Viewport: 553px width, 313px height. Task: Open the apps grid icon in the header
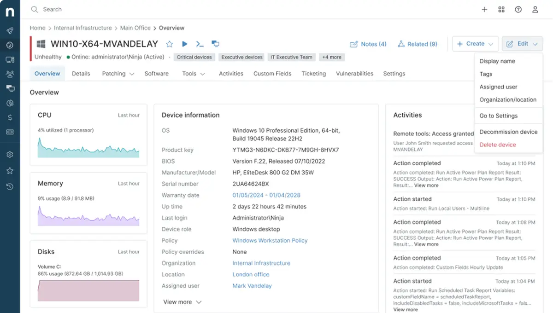pos(501,9)
